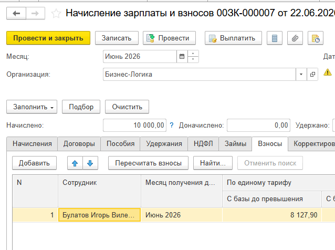Click the 8 127,90 contributions cell
Viewport: 335px width, 250px height.
pyautogui.click(x=272, y=215)
